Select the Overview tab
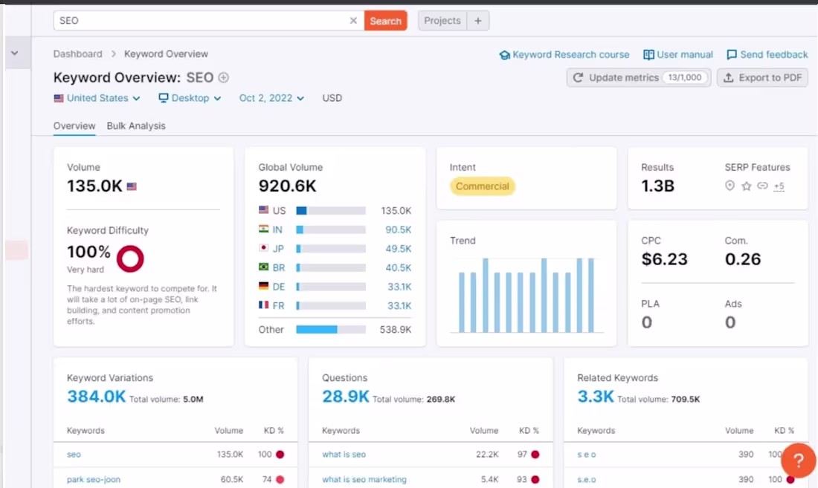The width and height of the screenshot is (818, 488). 74,126
